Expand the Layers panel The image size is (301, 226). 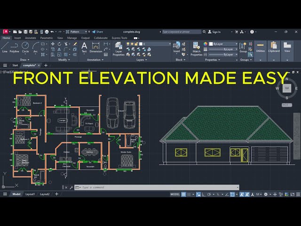point(142,60)
